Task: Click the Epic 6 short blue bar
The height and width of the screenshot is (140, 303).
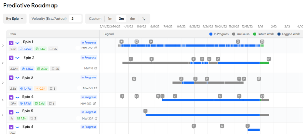Action: pyautogui.click(x=254, y=130)
